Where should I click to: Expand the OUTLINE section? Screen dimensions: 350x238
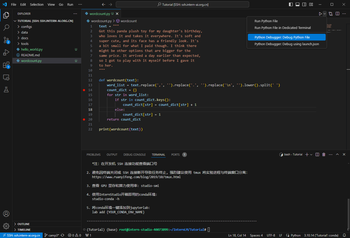(x=47, y=224)
